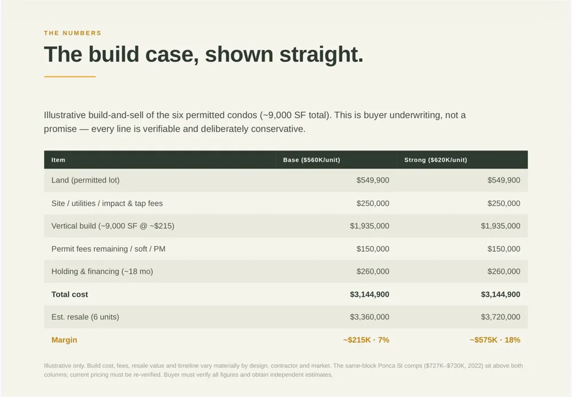572x397 pixels.
Task: Select 'Vertical build (~9,000 SF @ ~$215)' row label
Action: click(x=113, y=226)
